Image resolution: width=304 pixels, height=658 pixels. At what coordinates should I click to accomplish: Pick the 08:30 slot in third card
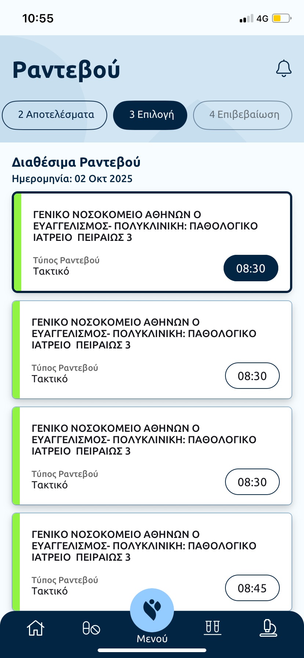252,482
